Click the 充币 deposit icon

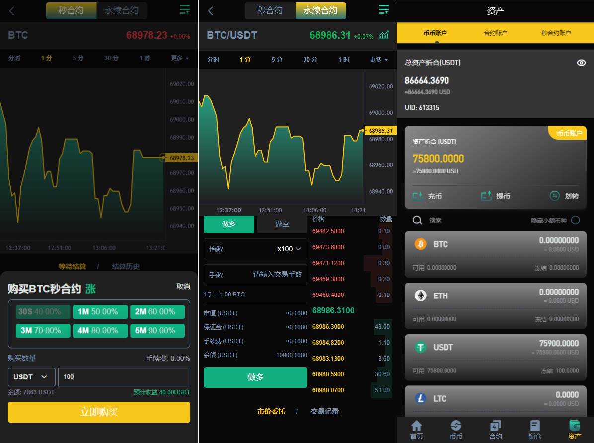(x=418, y=196)
